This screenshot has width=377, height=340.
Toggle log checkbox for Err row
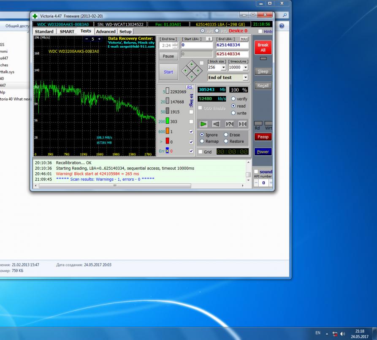pos(191,151)
